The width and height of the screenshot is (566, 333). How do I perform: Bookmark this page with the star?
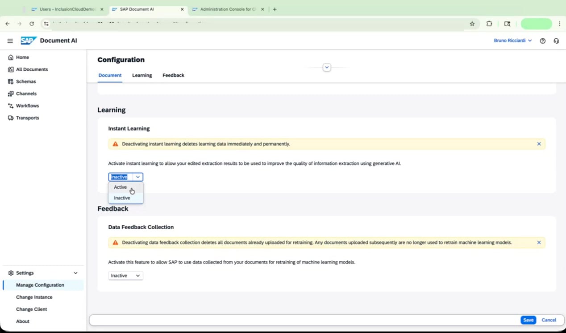[472, 24]
